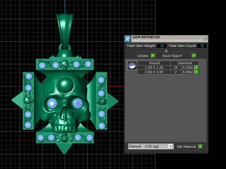Screen dimensions: 226x169
Task: Click green arrow next to Update
Action: 153,56
